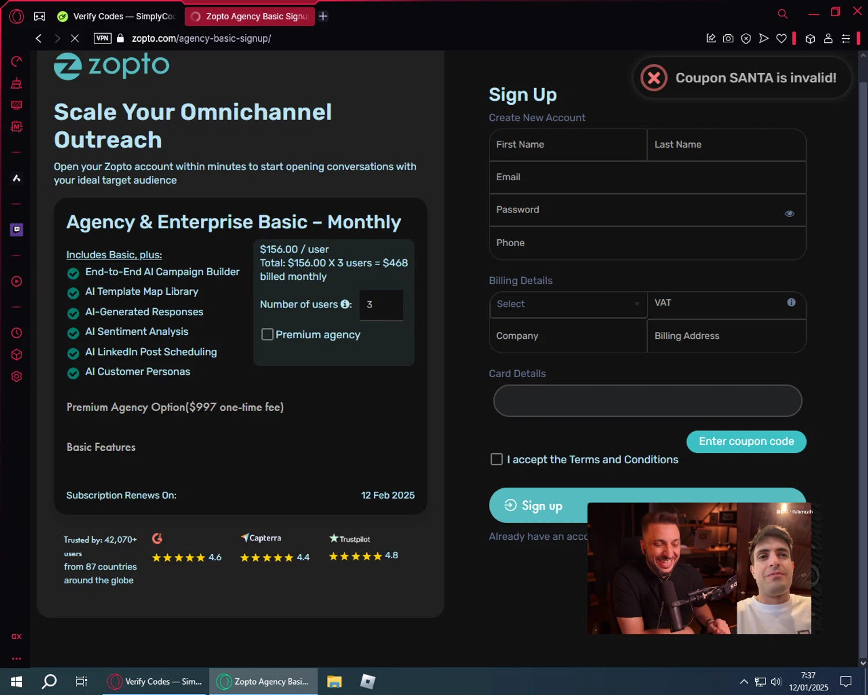Go back to the previous page
868x695 pixels.
pos(39,38)
